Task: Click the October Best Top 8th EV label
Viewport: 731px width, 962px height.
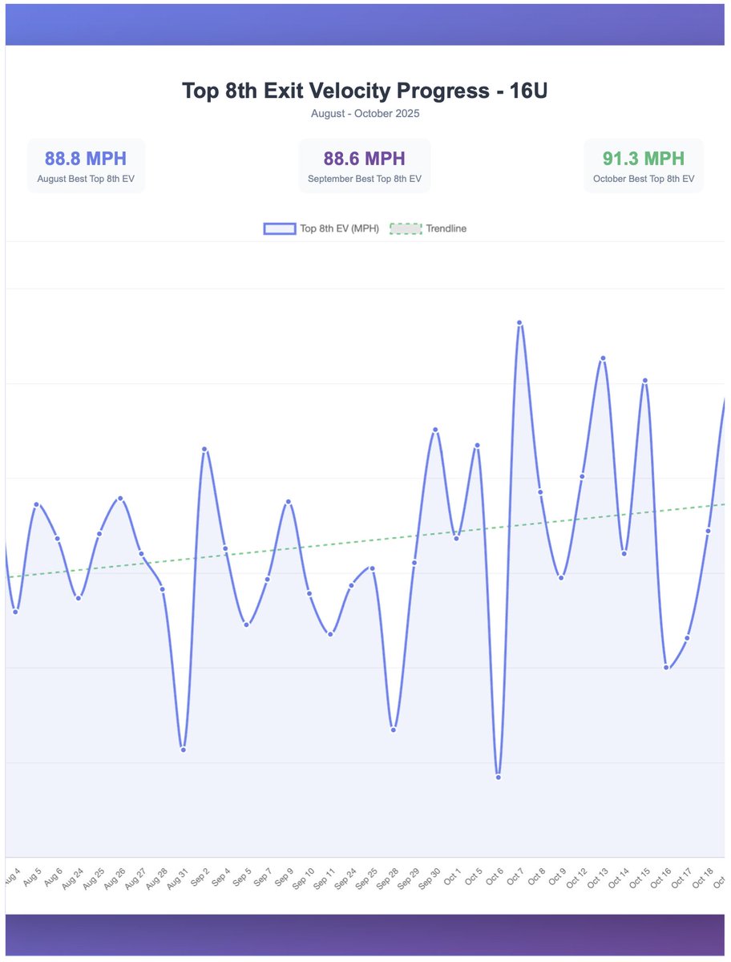Action: pos(644,179)
